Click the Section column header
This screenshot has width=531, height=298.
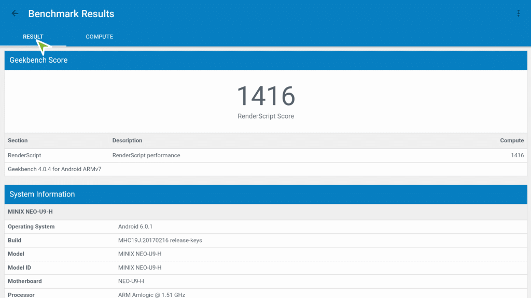point(18,141)
